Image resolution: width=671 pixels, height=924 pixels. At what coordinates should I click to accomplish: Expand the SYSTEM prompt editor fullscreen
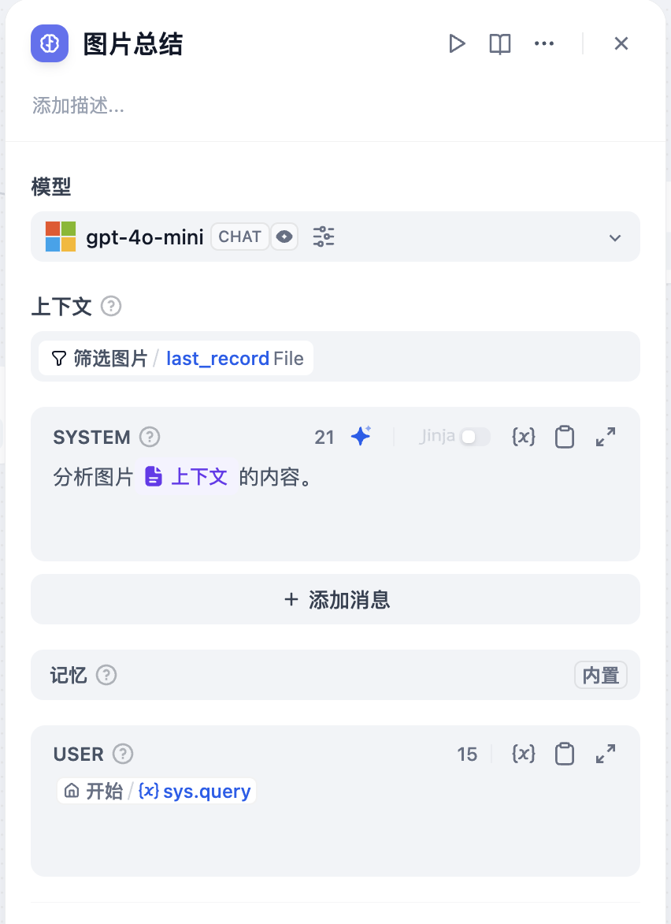606,437
